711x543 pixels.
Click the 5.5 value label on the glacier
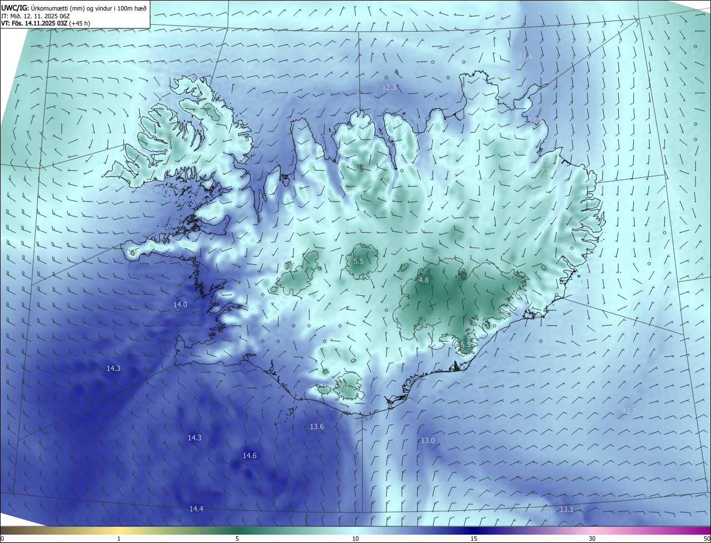(358, 261)
